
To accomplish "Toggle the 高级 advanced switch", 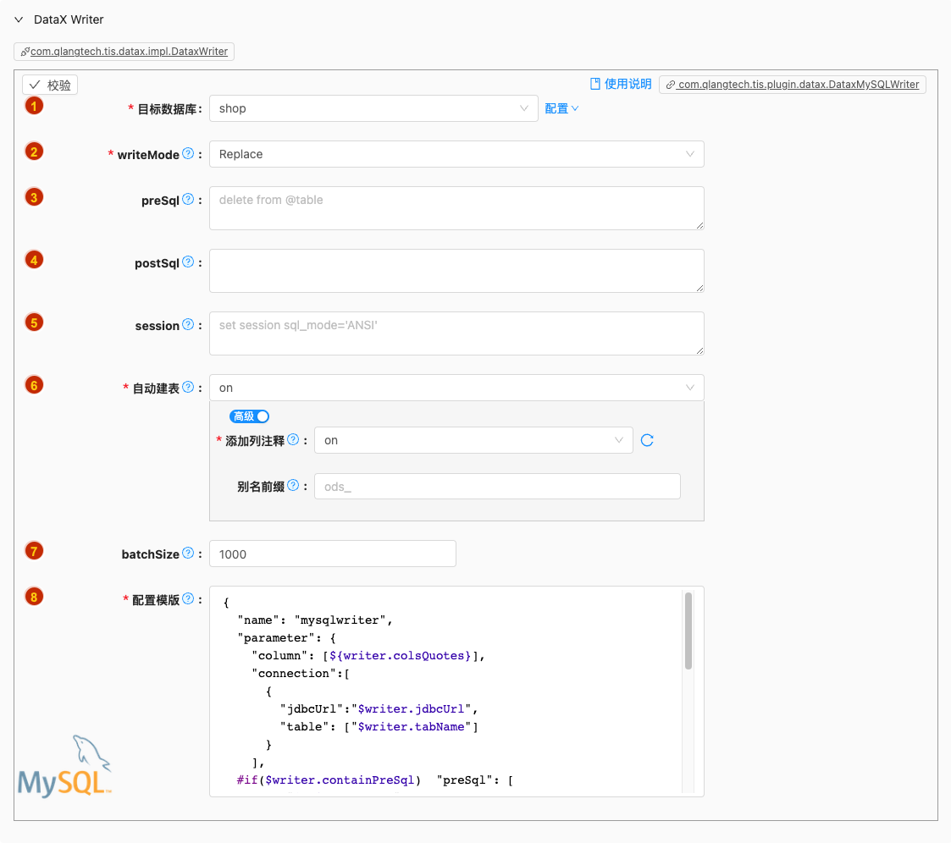I will [250, 416].
